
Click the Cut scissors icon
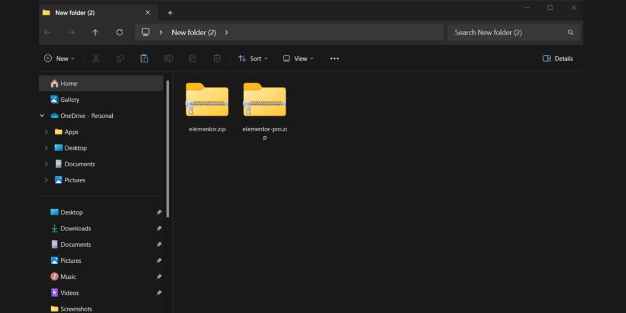(x=96, y=59)
